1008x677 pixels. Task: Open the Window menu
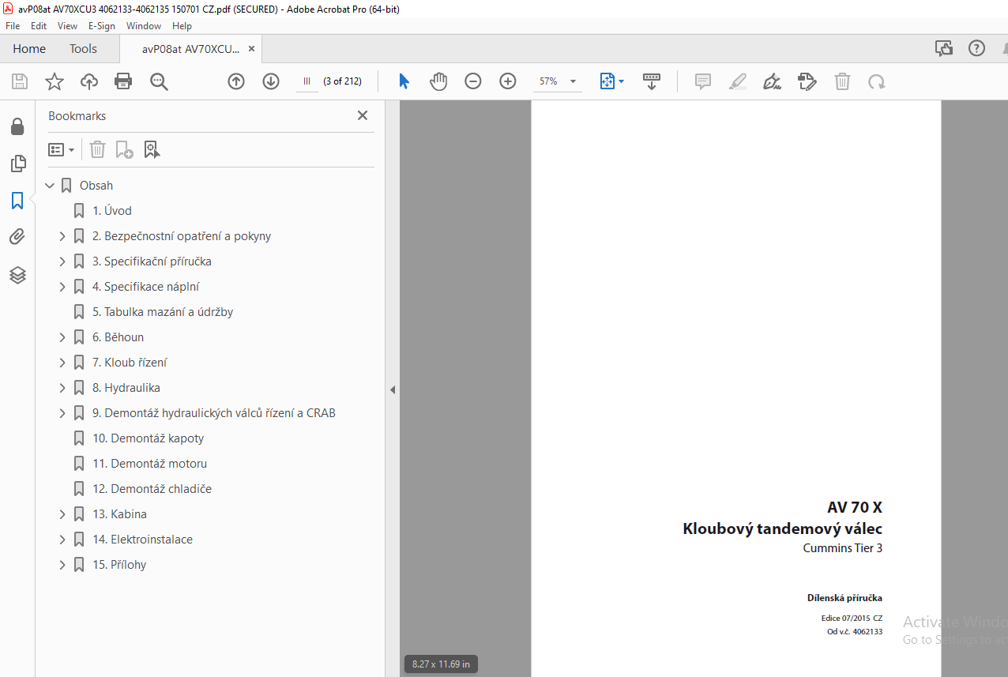144,25
